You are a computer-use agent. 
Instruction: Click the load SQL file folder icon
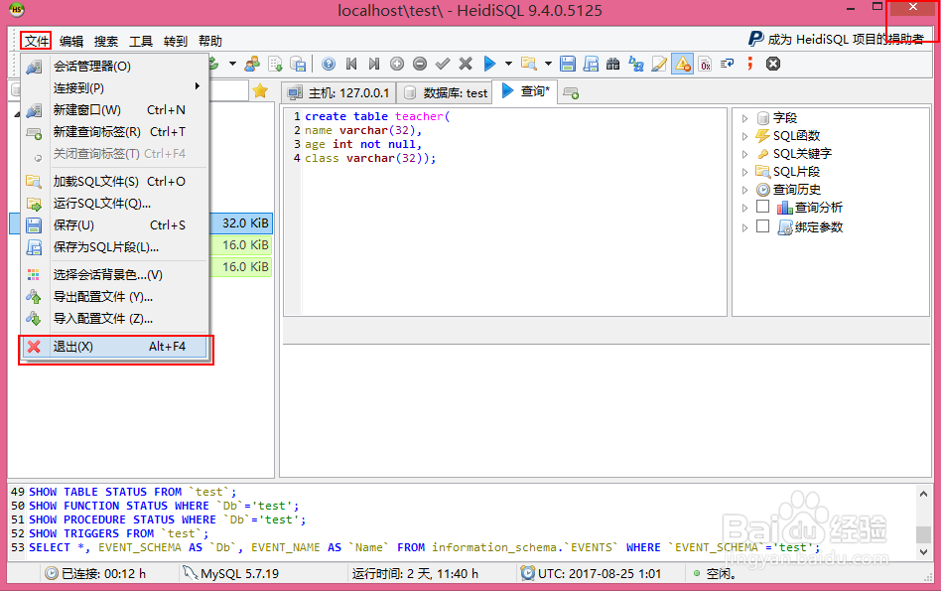[529, 64]
